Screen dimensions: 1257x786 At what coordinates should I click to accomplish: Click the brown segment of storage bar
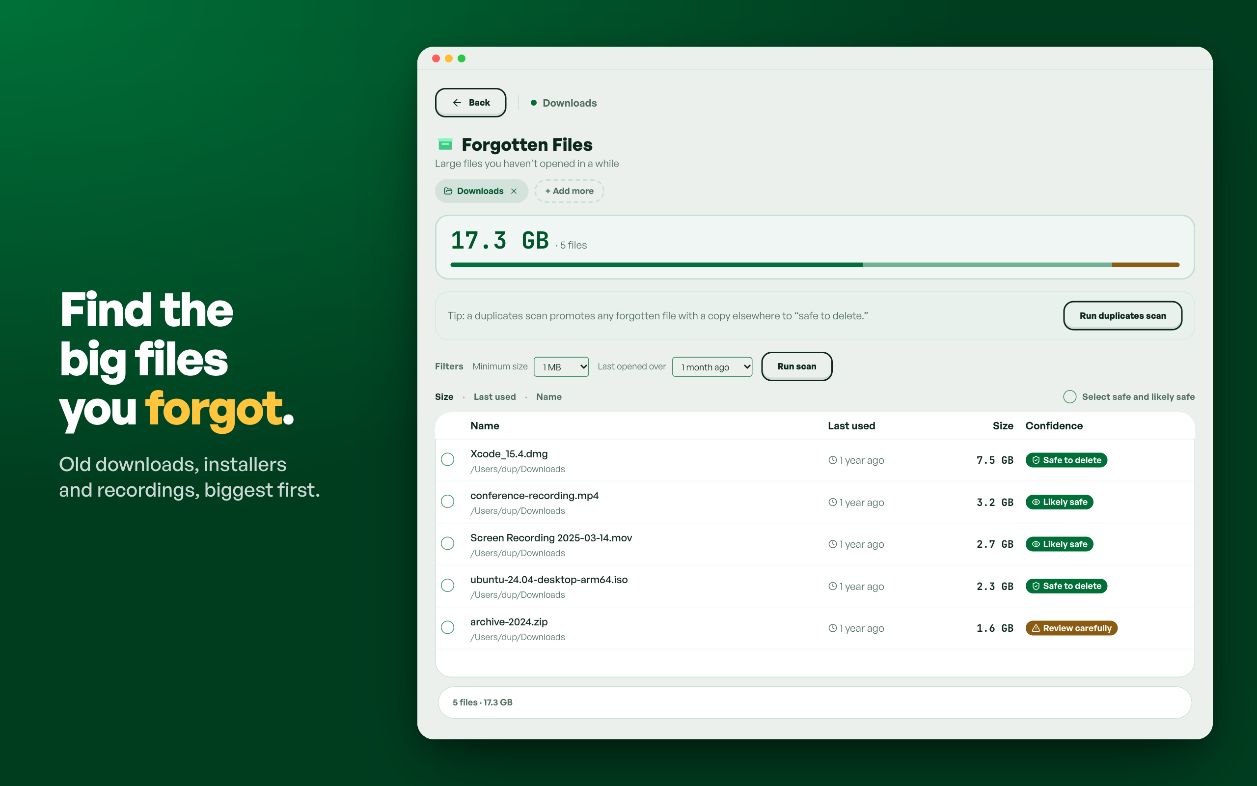pos(1146,265)
